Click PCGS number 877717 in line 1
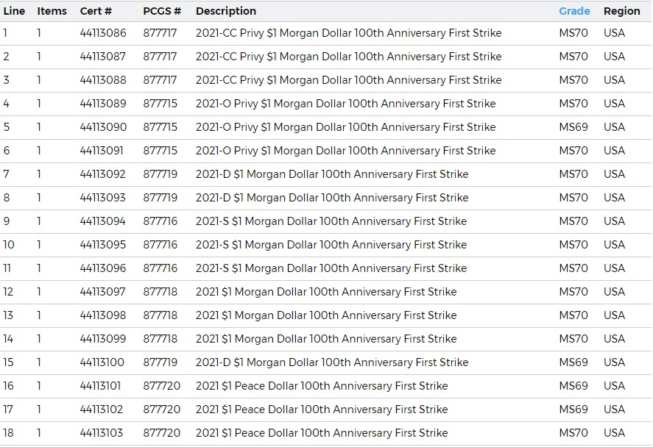Screen dimensions: 653x447 click(160, 33)
